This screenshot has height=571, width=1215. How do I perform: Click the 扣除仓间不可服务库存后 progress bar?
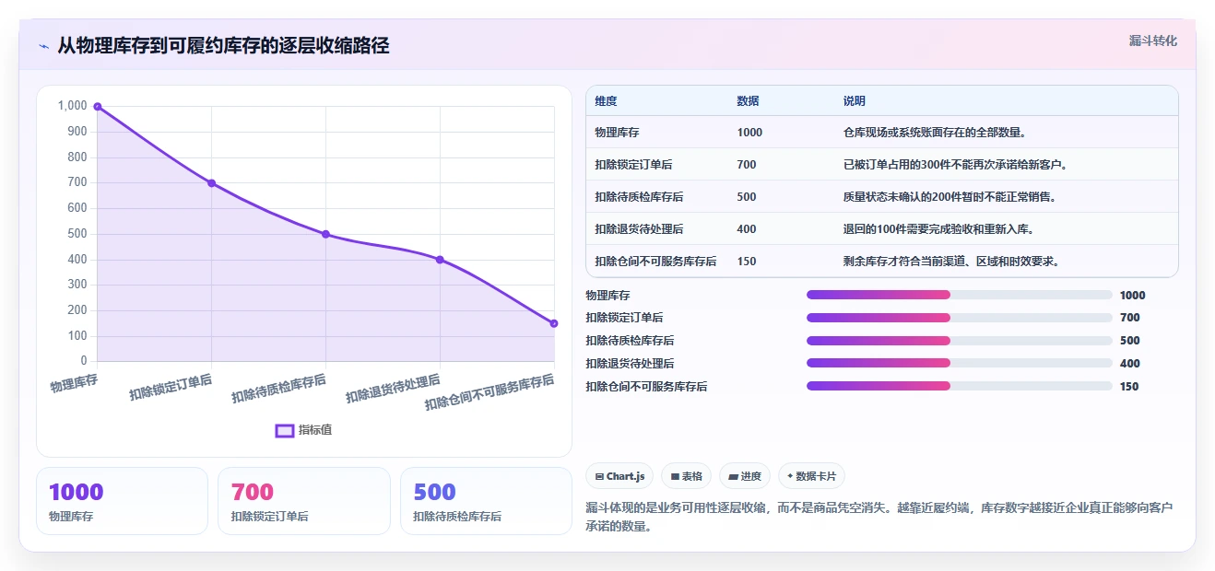click(960, 386)
